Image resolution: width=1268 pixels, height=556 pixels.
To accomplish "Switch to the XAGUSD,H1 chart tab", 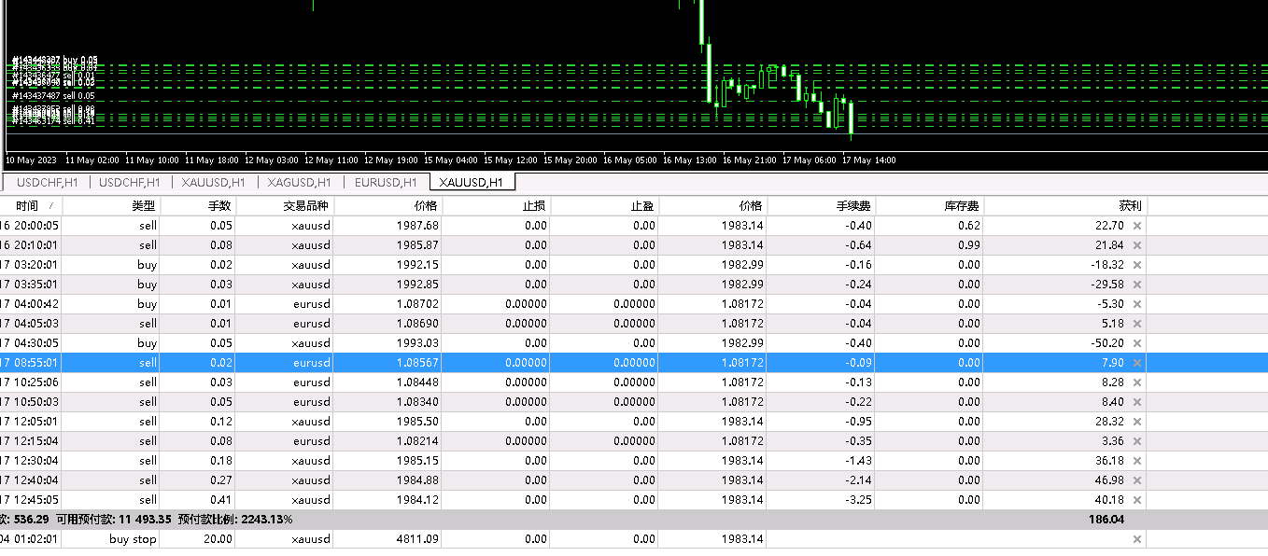I will 300,183.
